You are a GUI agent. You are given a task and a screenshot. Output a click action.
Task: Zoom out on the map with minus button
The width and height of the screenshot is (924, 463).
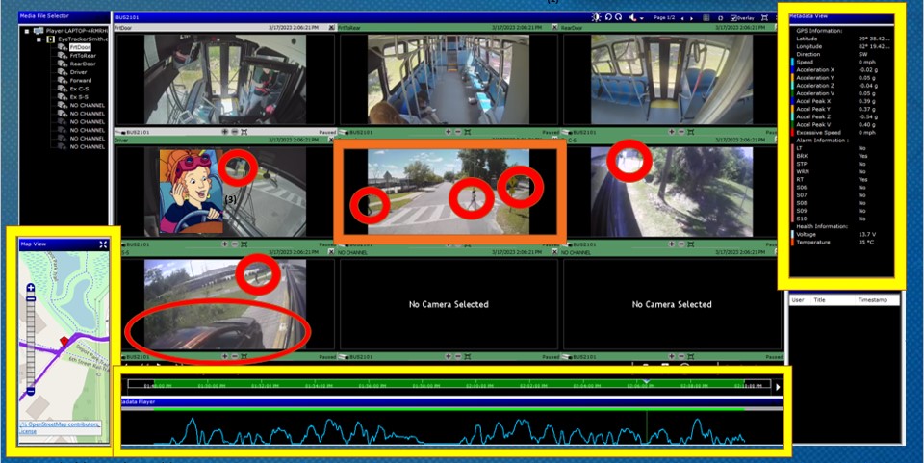[31, 392]
